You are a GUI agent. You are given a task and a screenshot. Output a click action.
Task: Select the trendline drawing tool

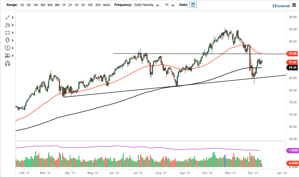coord(7,17)
